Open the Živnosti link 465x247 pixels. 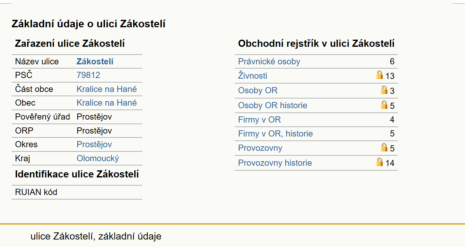point(253,76)
